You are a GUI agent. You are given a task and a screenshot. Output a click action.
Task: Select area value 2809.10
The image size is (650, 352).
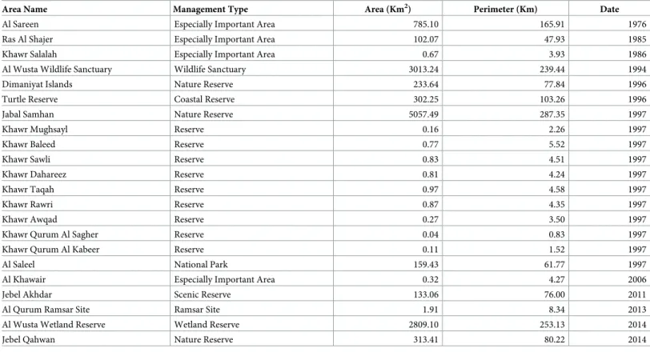click(423, 324)
